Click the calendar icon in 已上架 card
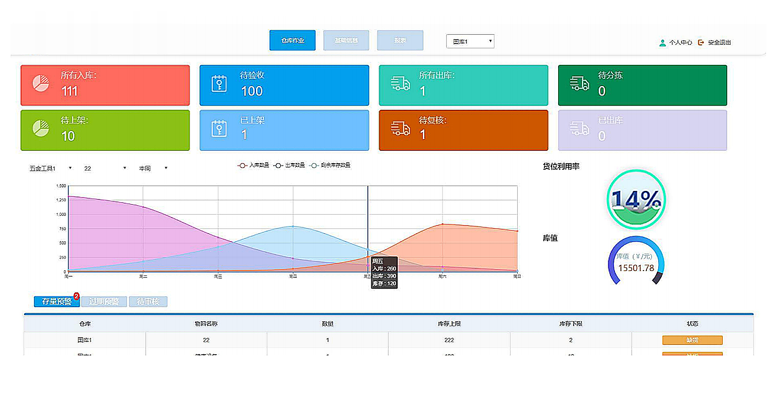Viewport: 771px width, 394px height. click(x=219, y=129)
